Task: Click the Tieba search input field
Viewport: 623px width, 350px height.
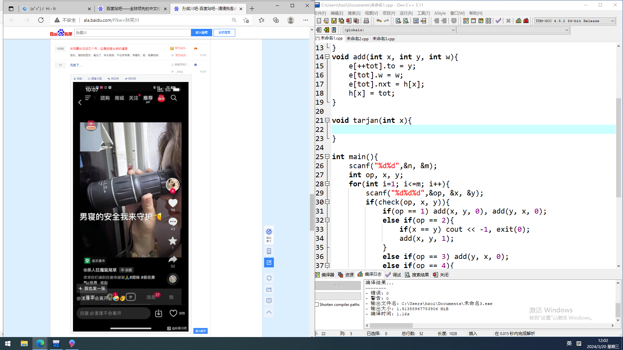Action: tap(132, 32)
